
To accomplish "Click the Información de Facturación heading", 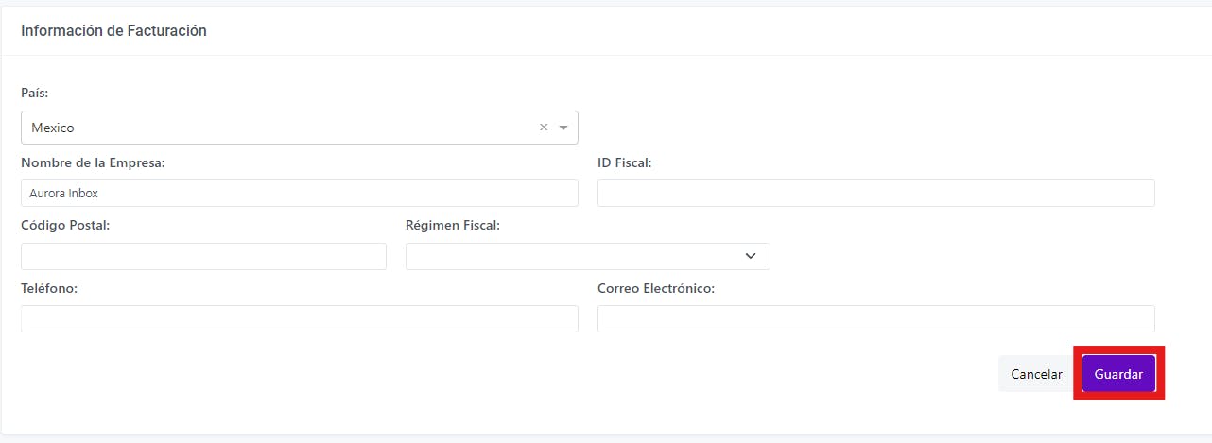I will point(113,30).
